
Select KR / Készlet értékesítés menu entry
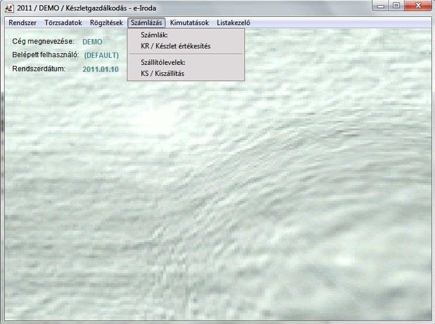click(175, 46)
